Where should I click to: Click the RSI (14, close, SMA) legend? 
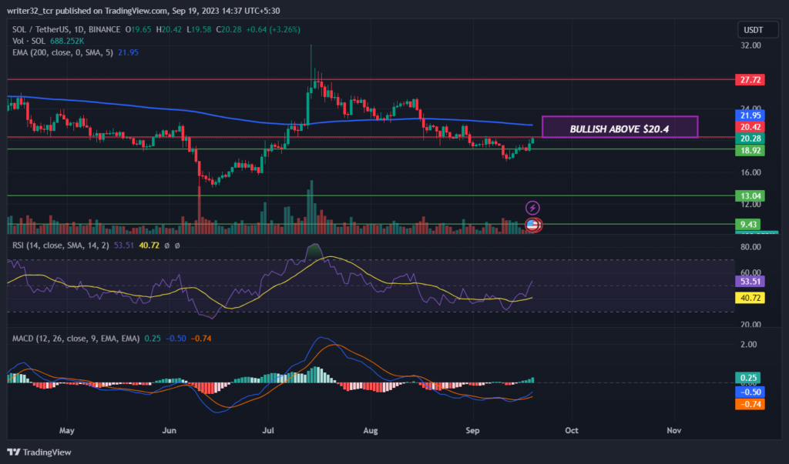(60, 245)
